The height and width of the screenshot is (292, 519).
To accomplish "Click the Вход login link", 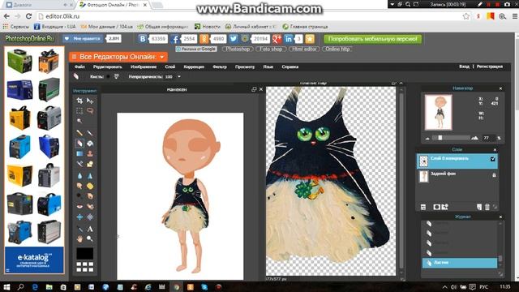I will coord(464,67).
